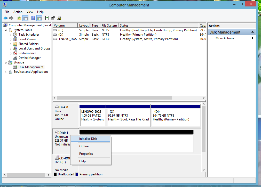
Task: Click the volume list horizontal scrollbar
Action: pyautogui.click(x=114, y=98)
